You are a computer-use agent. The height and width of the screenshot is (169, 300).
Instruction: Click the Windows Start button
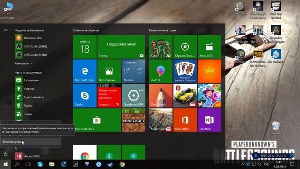point(6,164)
